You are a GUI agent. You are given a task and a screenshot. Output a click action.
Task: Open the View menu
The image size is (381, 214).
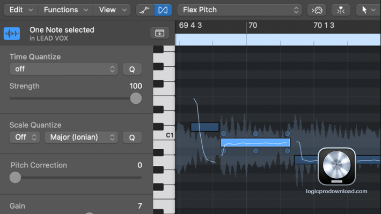(112, 10)
